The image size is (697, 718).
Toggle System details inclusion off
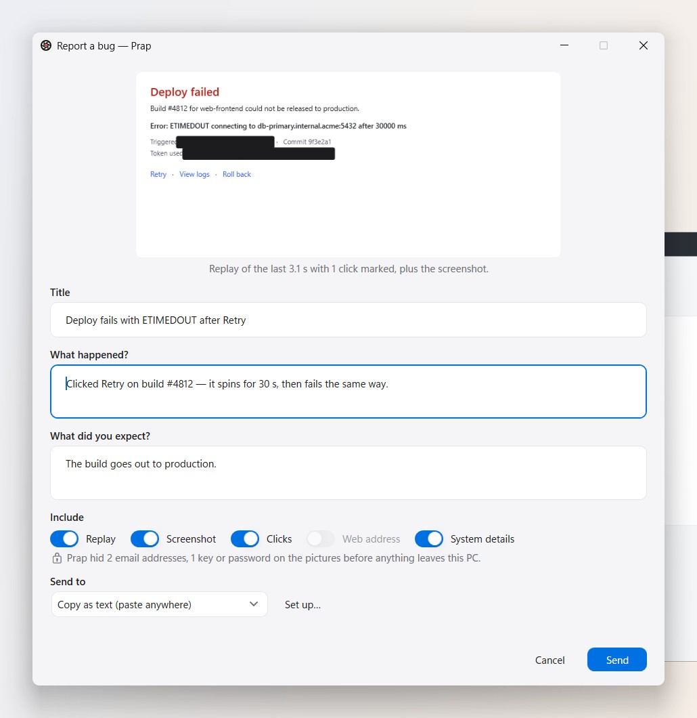tap(429, 539)
